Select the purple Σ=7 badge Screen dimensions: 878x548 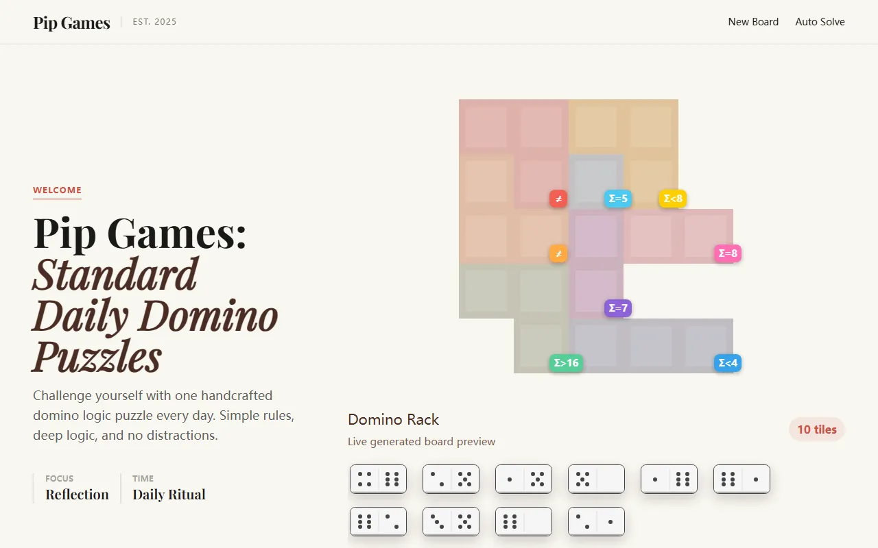(617, 308)
